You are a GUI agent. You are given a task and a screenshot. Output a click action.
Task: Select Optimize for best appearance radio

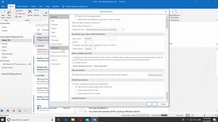pyautogui.click(x=76, y=16)
